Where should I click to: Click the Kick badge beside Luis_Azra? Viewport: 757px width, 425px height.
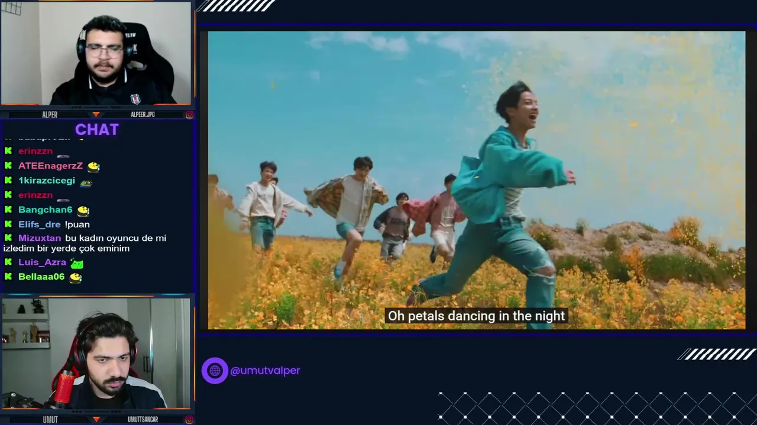(8, 262)
